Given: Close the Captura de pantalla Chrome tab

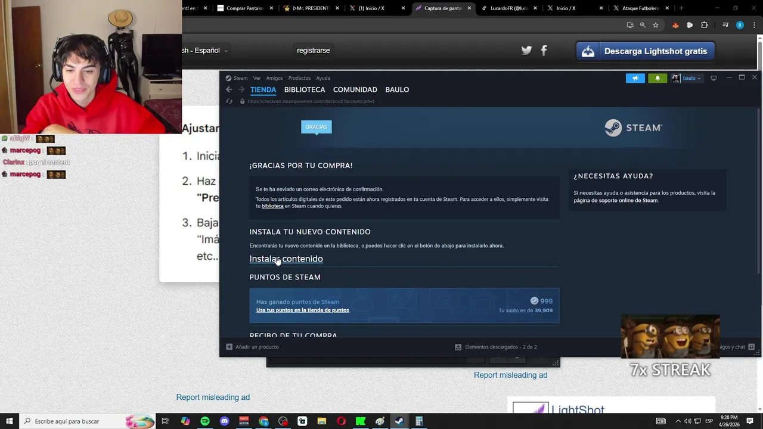Looking at the screenshot, I should 469,8.
